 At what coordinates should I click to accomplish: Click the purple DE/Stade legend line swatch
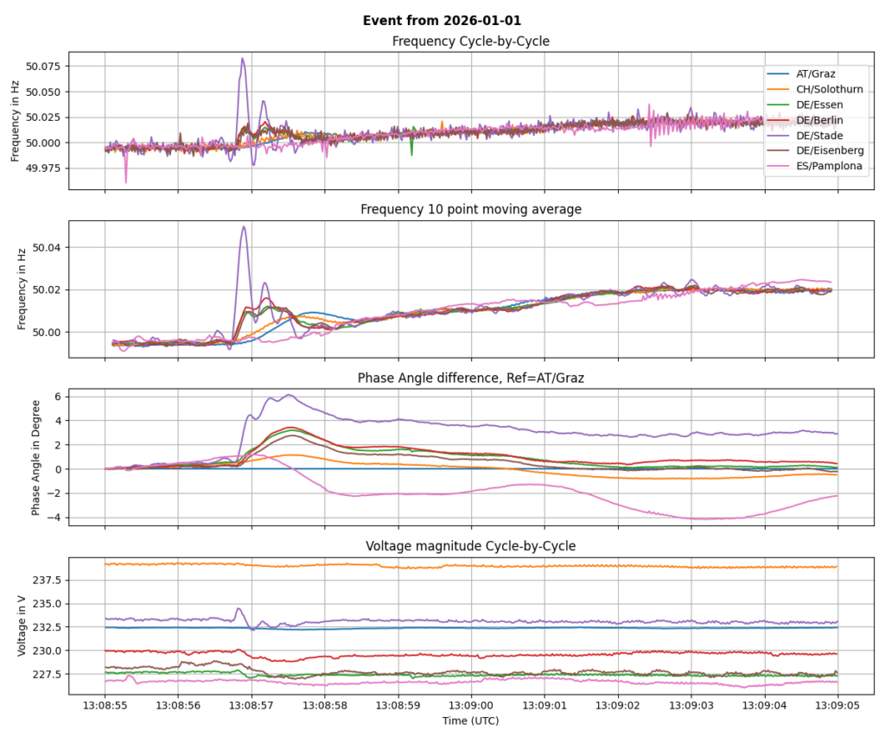779,136
